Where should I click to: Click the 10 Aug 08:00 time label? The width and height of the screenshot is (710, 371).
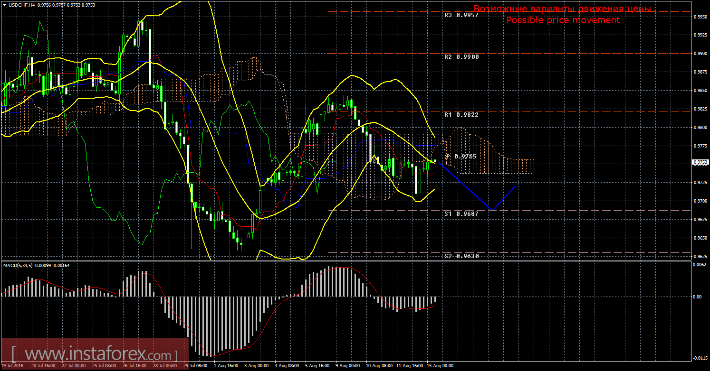pyautogui.click(x=379, y=366)
